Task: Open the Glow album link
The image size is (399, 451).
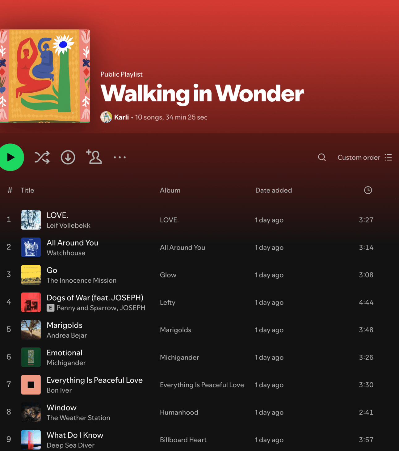Action: click(168, 275)
